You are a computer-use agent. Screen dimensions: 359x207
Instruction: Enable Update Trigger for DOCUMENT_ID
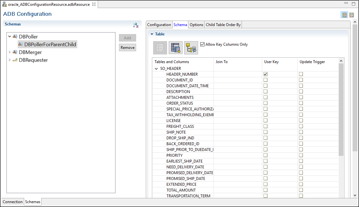(301, 80)
